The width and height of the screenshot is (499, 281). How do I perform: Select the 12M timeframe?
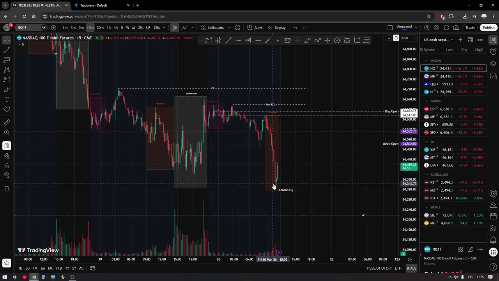[156, 28]
